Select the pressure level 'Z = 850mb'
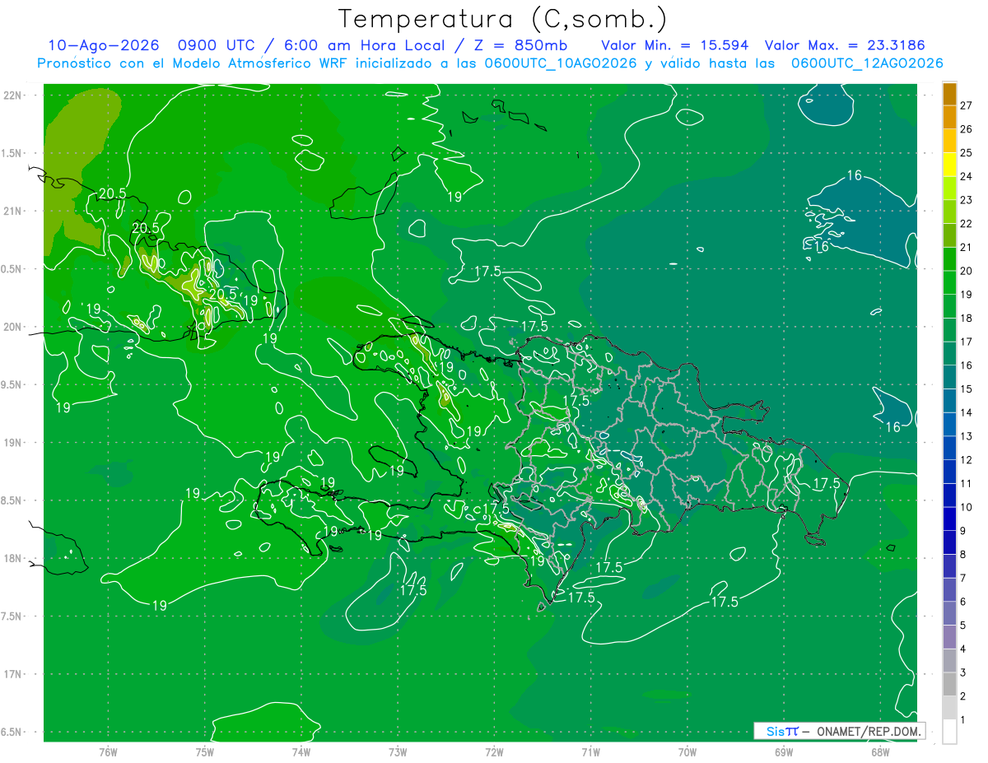Image resolution: width=988 pixels, height=763 pixels. (x=521, y=45)
